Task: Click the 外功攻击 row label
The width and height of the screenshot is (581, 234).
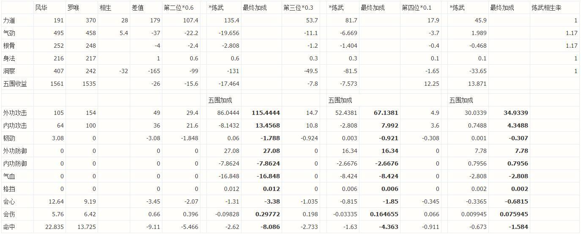Action: click(15, 113)
